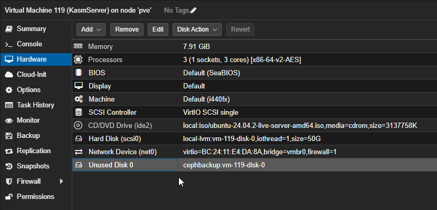Screen dimensions: 437x210
Task: Go to the Backup tab
Action: (28, 136)
